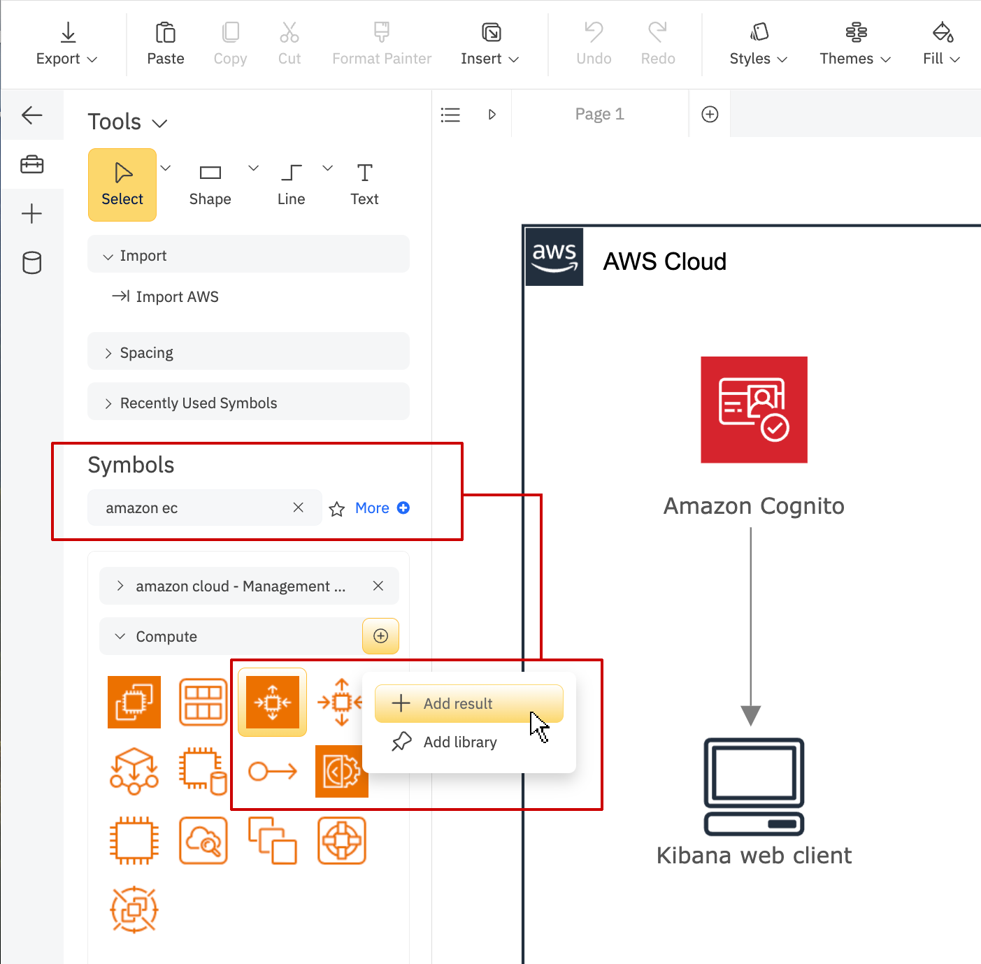The image size is (981, 964).
Task: Select the Text tool
Action: click(364, 185)
